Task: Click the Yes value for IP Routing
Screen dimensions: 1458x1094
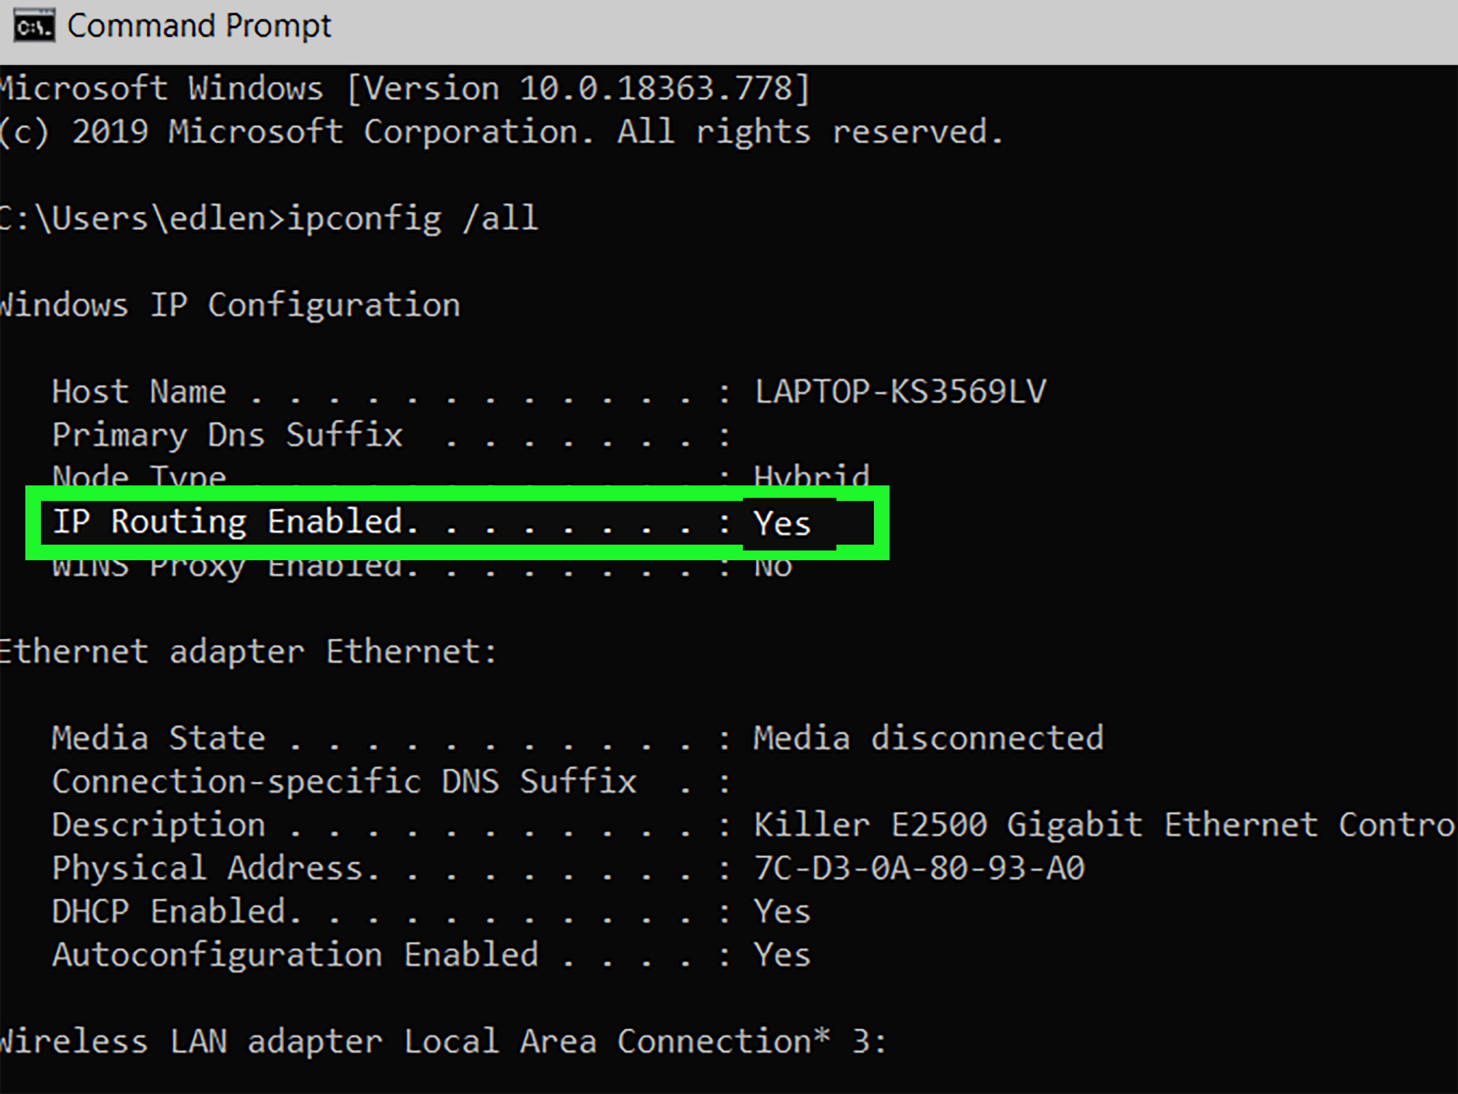Action: point(782,523)
